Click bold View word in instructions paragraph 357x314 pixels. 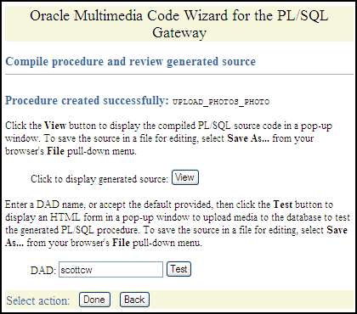(x=55, y=126)
